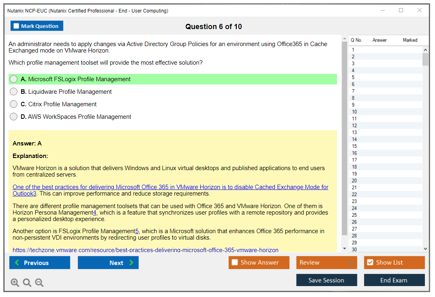
Task: Choose option B Liquidware Profile Management
Action: 14,92
